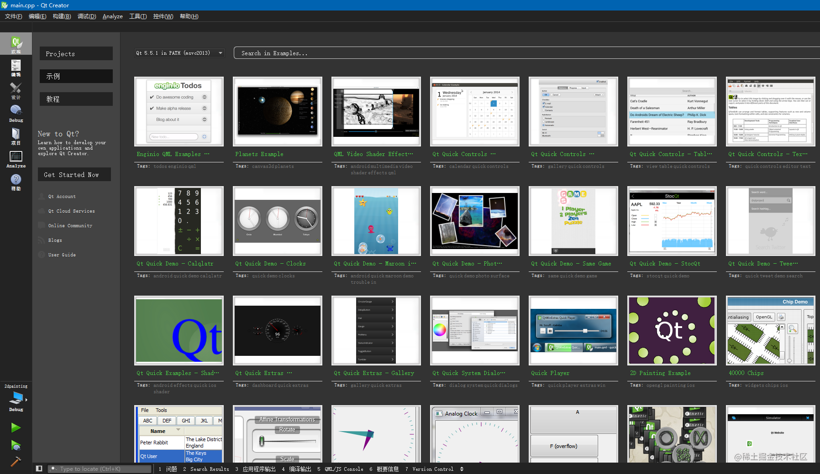Screen dimensions: 820x474
Task: Show 应用程序输出 pane
Action: coord(256,469)
